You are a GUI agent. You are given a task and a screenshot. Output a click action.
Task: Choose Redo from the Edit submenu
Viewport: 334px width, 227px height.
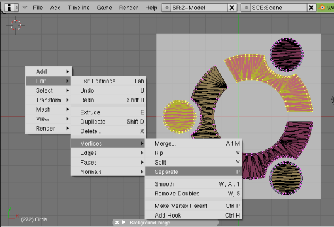108,100
